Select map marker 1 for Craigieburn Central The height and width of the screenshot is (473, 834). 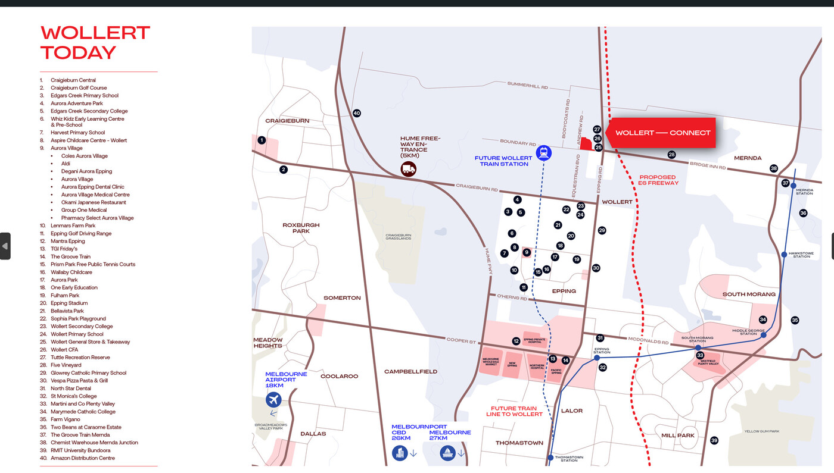[262, 140]
